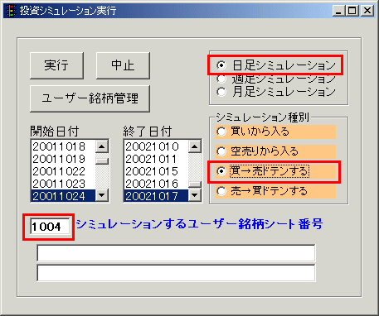Screen dimensions: 379x316
Task: Select end date 20021015
Action: pyautogui.click(x=156, y=171)
